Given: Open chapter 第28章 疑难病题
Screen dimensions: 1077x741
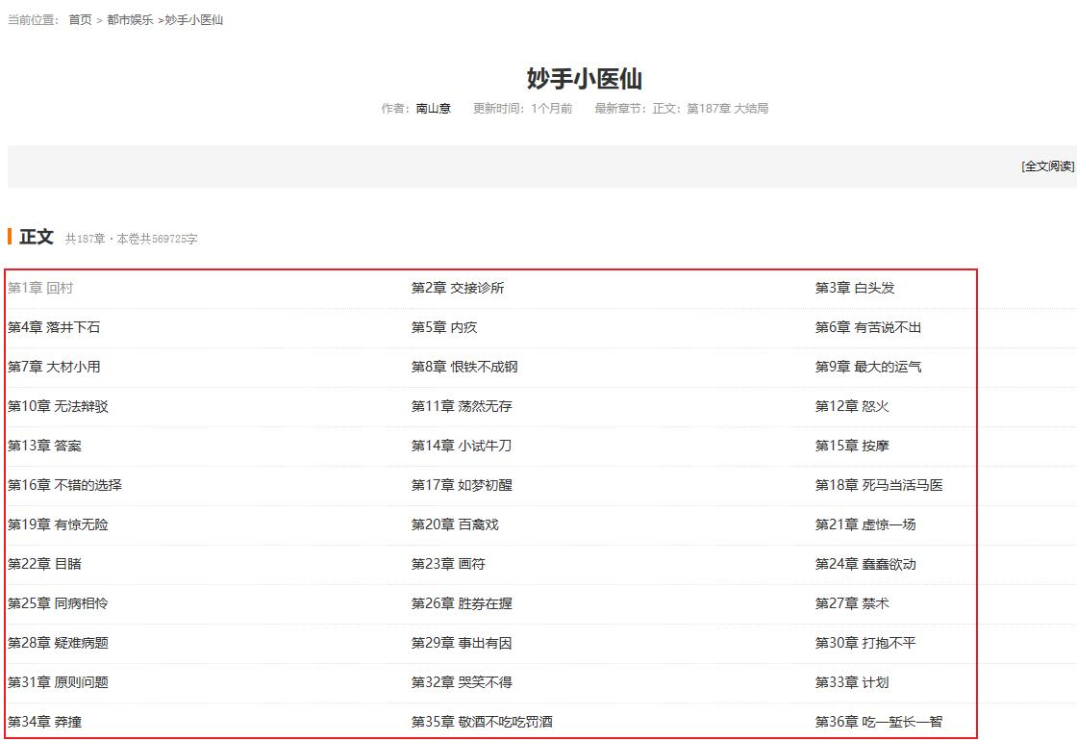Looking at the screenshot, I should coord(58,643).
